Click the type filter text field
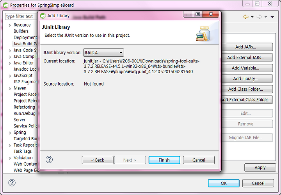281x195 pixels. pos(21,16)
